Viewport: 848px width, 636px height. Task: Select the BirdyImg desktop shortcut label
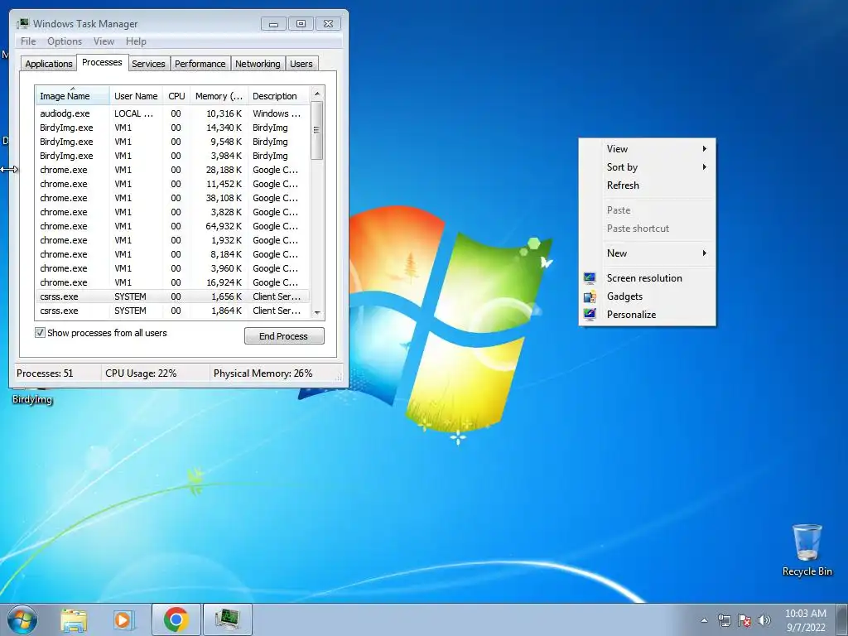pyautogui.click(x=32, y=400)
